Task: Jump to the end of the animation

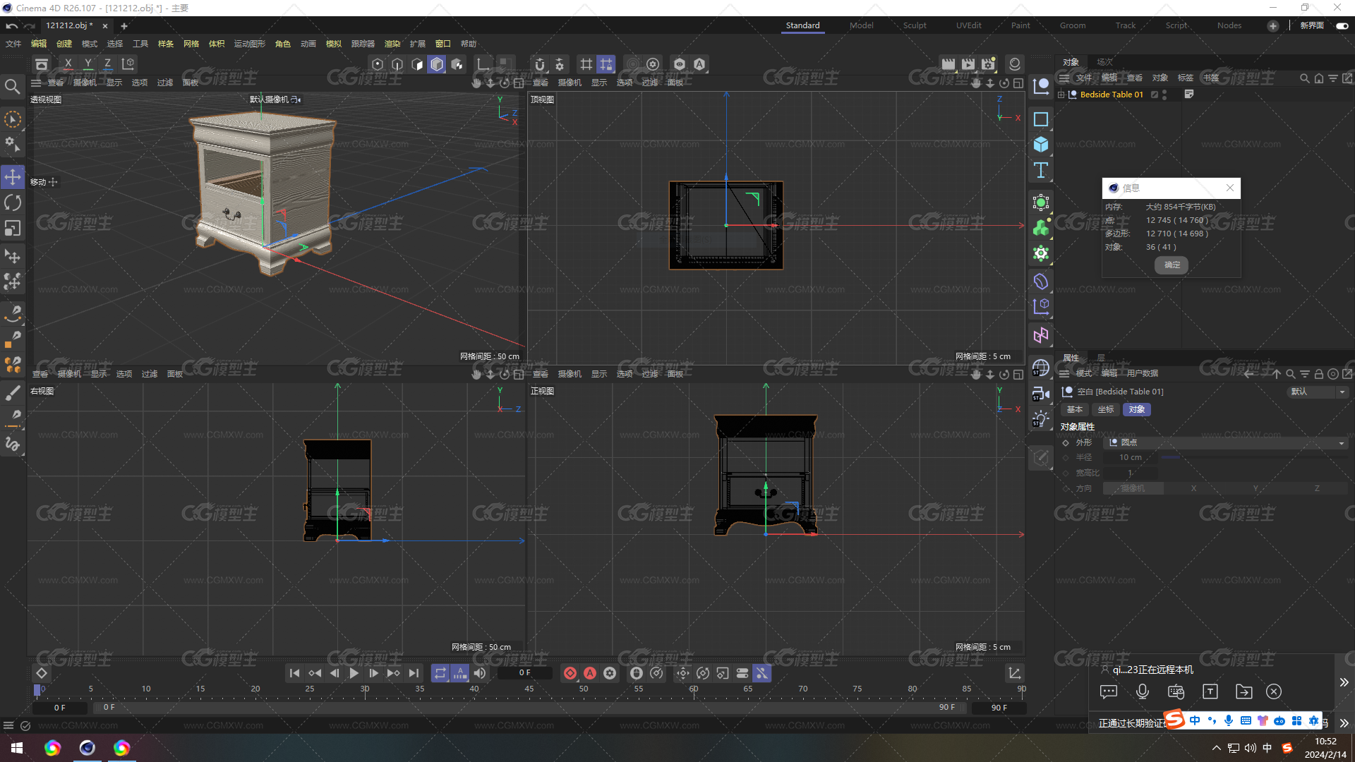Action: pyautogui.click(x=414, y=673)
